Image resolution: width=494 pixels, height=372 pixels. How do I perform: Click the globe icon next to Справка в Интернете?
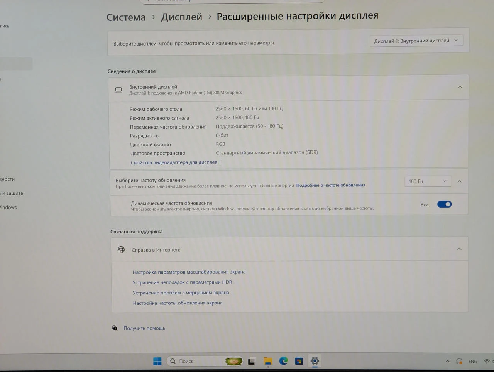coord(121,250)
